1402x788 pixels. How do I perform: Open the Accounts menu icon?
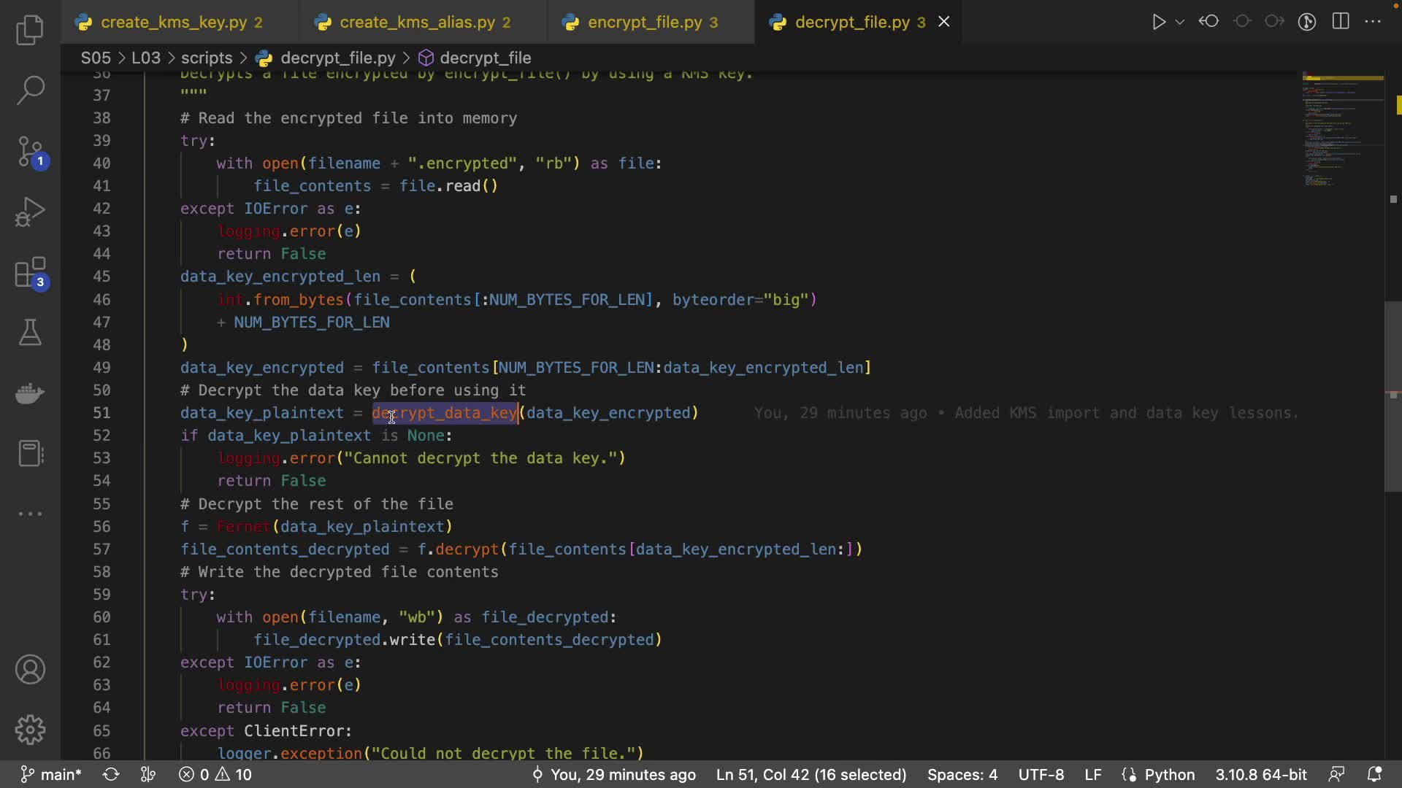point(30,669)
